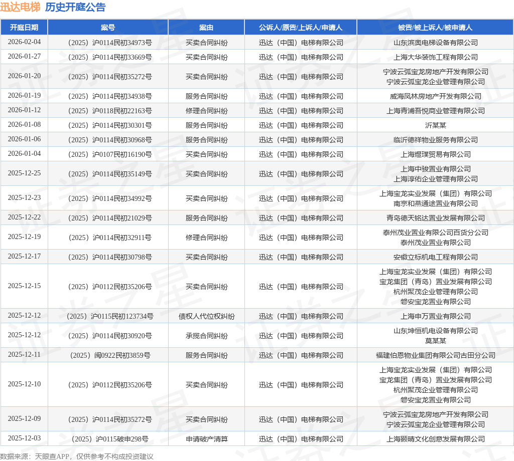The height and width of the screenshot is (461, 514).
Task: Click defendant 上海中骏置业有限公司
Action: (435, 169)
